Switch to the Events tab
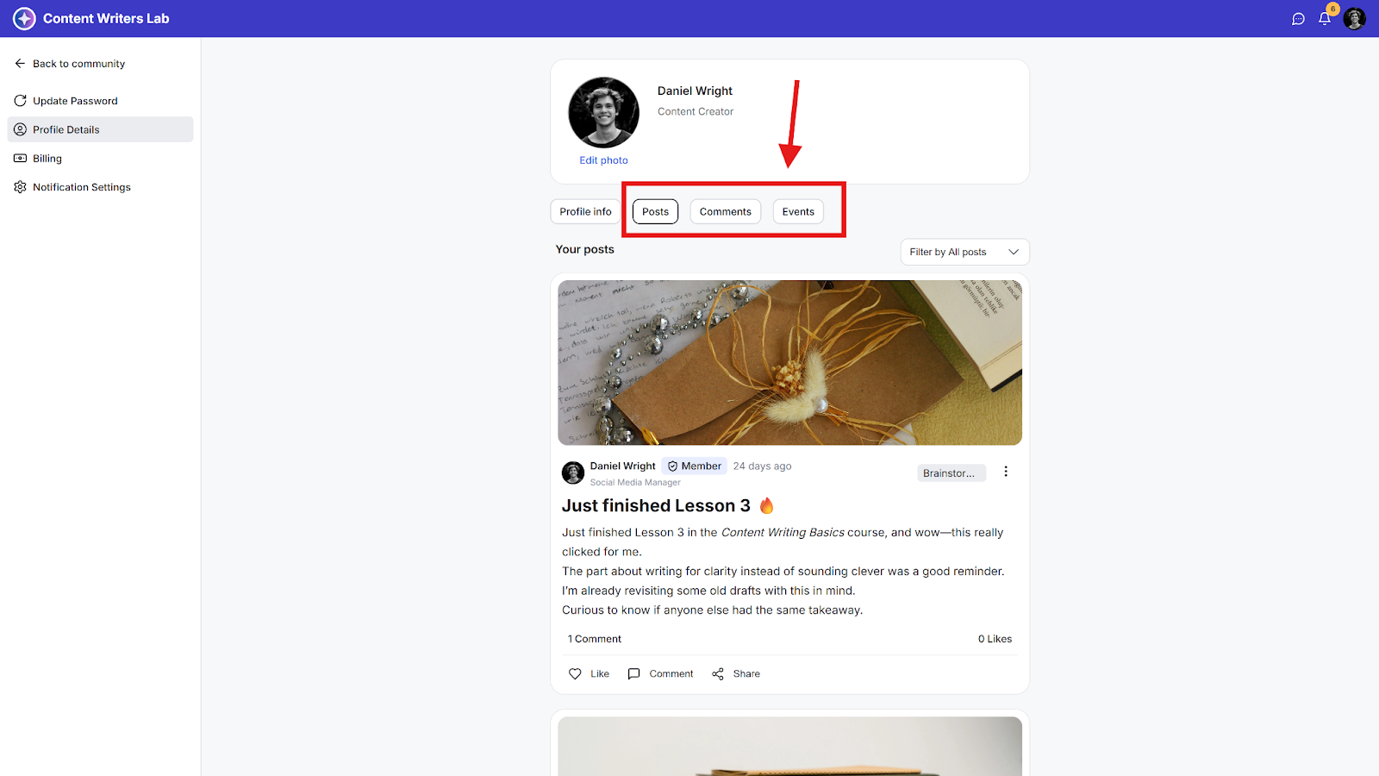Screen dimensions: 1379x776 coord(798,212)
